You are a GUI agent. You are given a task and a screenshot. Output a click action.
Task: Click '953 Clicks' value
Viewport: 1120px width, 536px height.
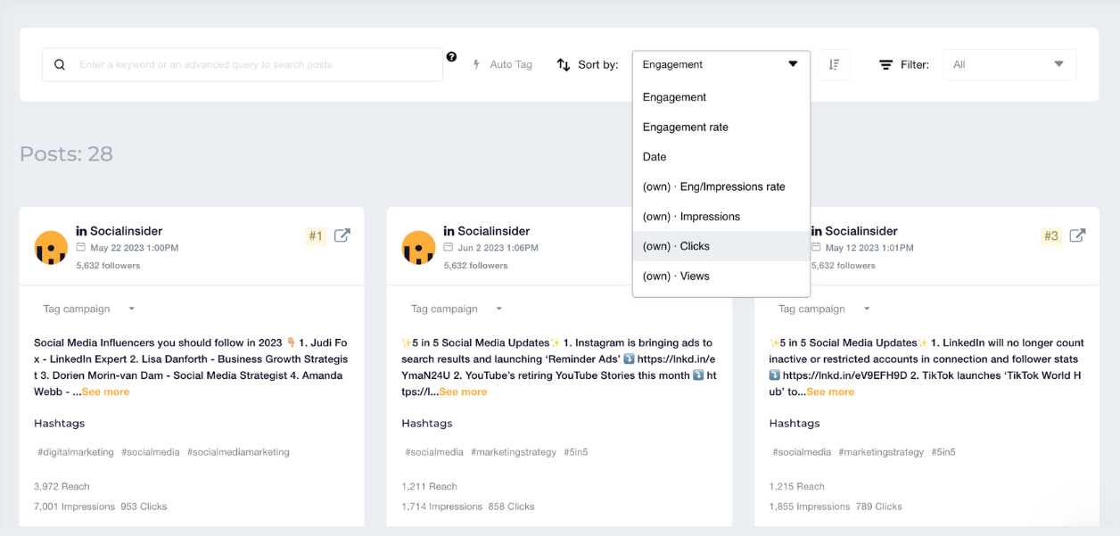144,507
